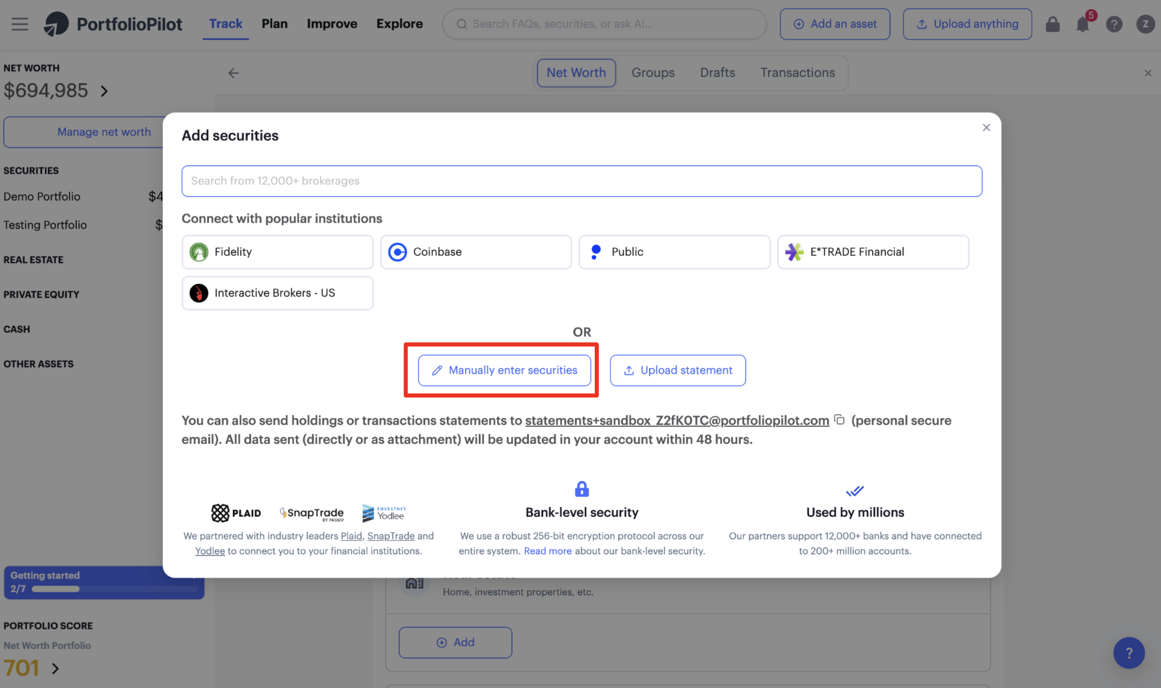Open the Explore menu
Screen dimensions: 1161x688
click(x=400, y=24)
